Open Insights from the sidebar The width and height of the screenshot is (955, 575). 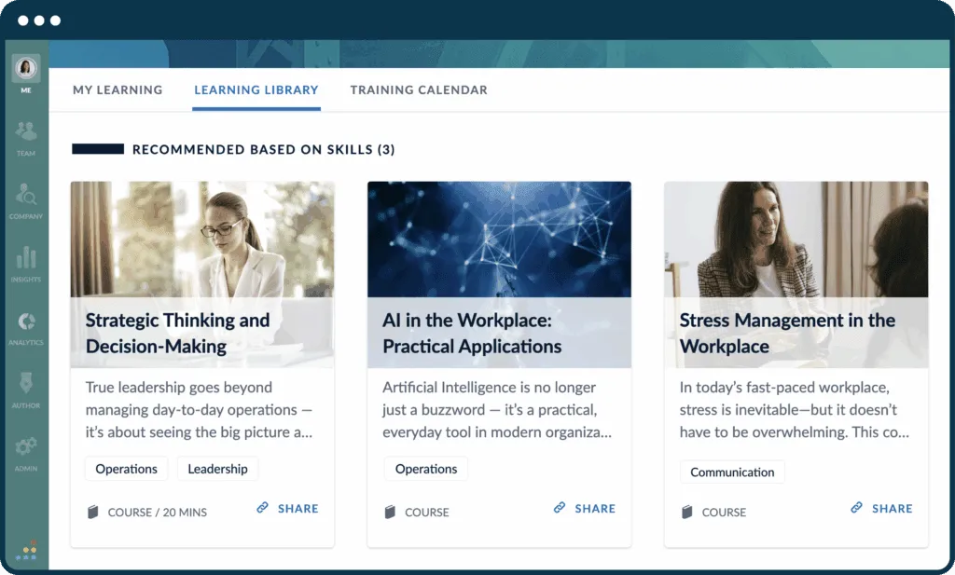[26, 259]
